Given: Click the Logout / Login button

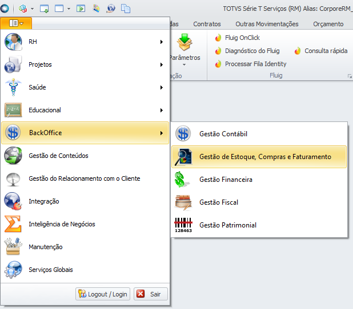Looking at the screenshot, I should tap(103, 294).
